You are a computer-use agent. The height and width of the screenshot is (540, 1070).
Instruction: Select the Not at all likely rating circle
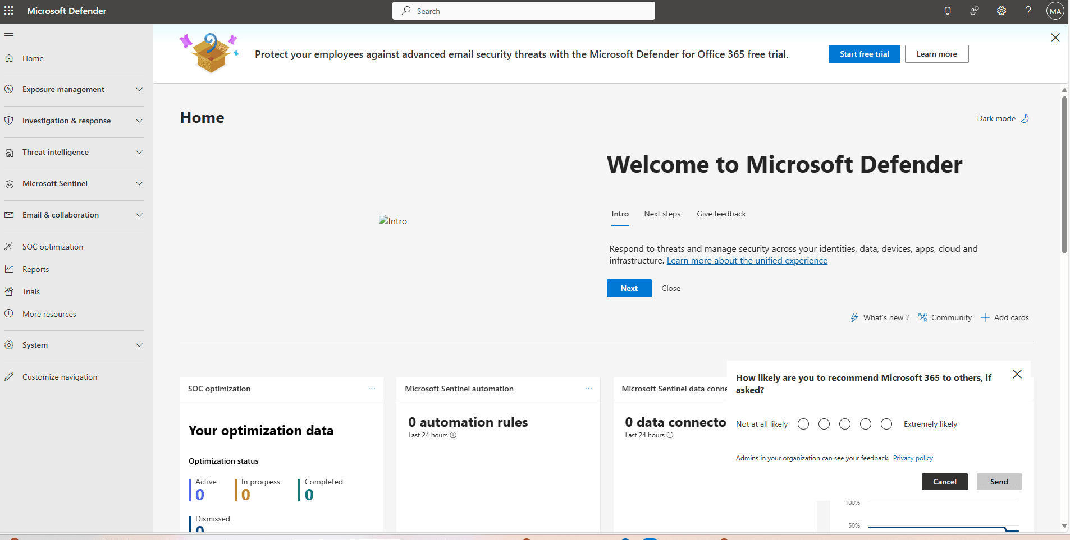point(803,424)
